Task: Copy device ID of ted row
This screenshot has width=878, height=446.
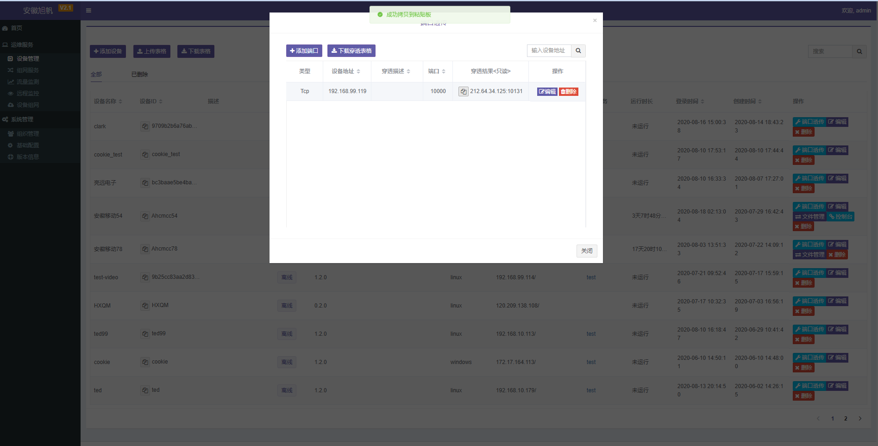Action: pyautogui.click(x=145, y=390)
